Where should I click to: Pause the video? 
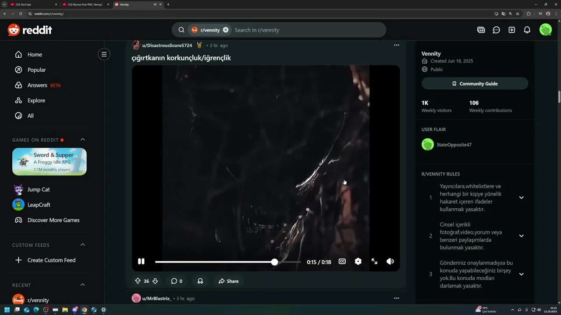pyautogui.click(x=141, y=262)
